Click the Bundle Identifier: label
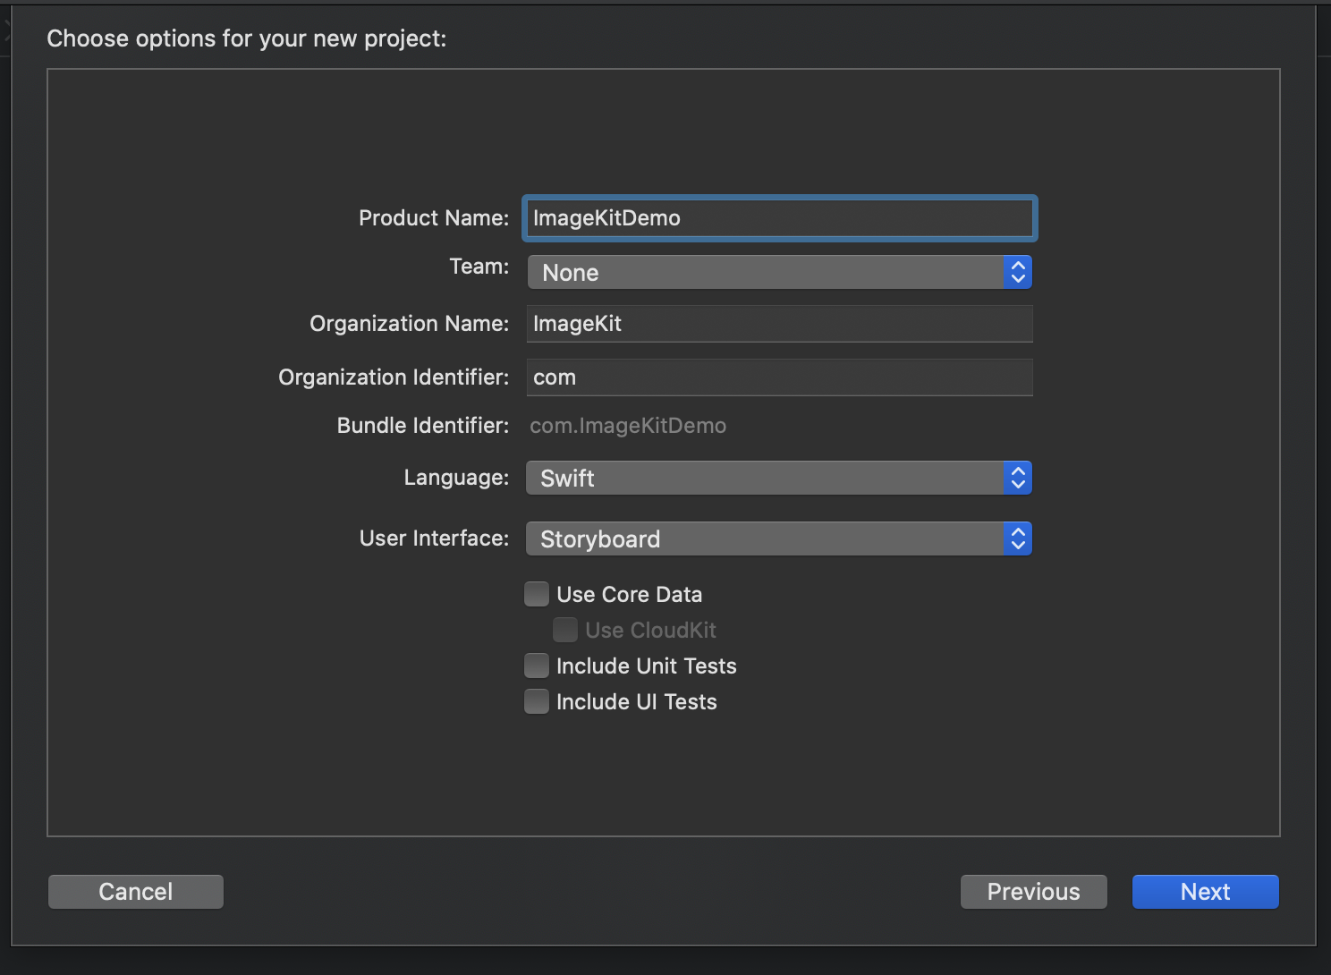Screen dimensions: 1331x975 (423, 426)
